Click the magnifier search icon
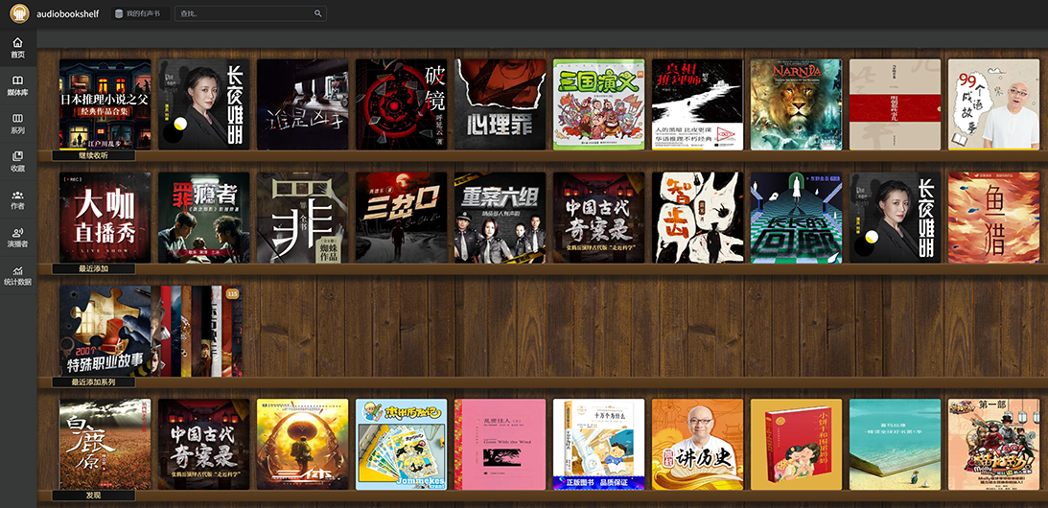The height and width of the screenshot is (508, 1048). [318, 13]
